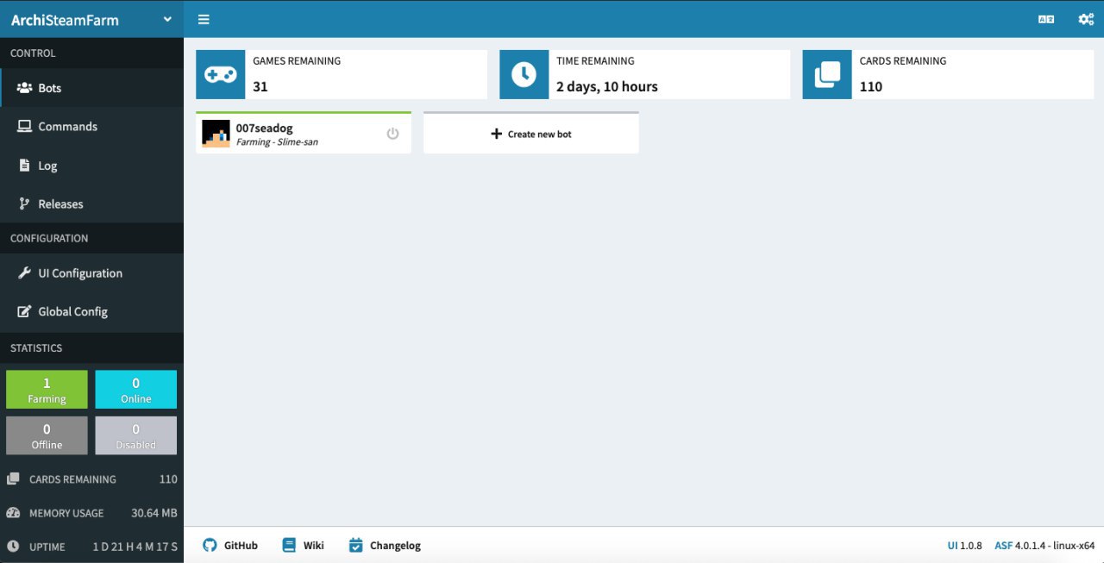Click the cards icon for Cards Remaining
The height and width of the screenshot is (563, 1104).
click(827, 75)
